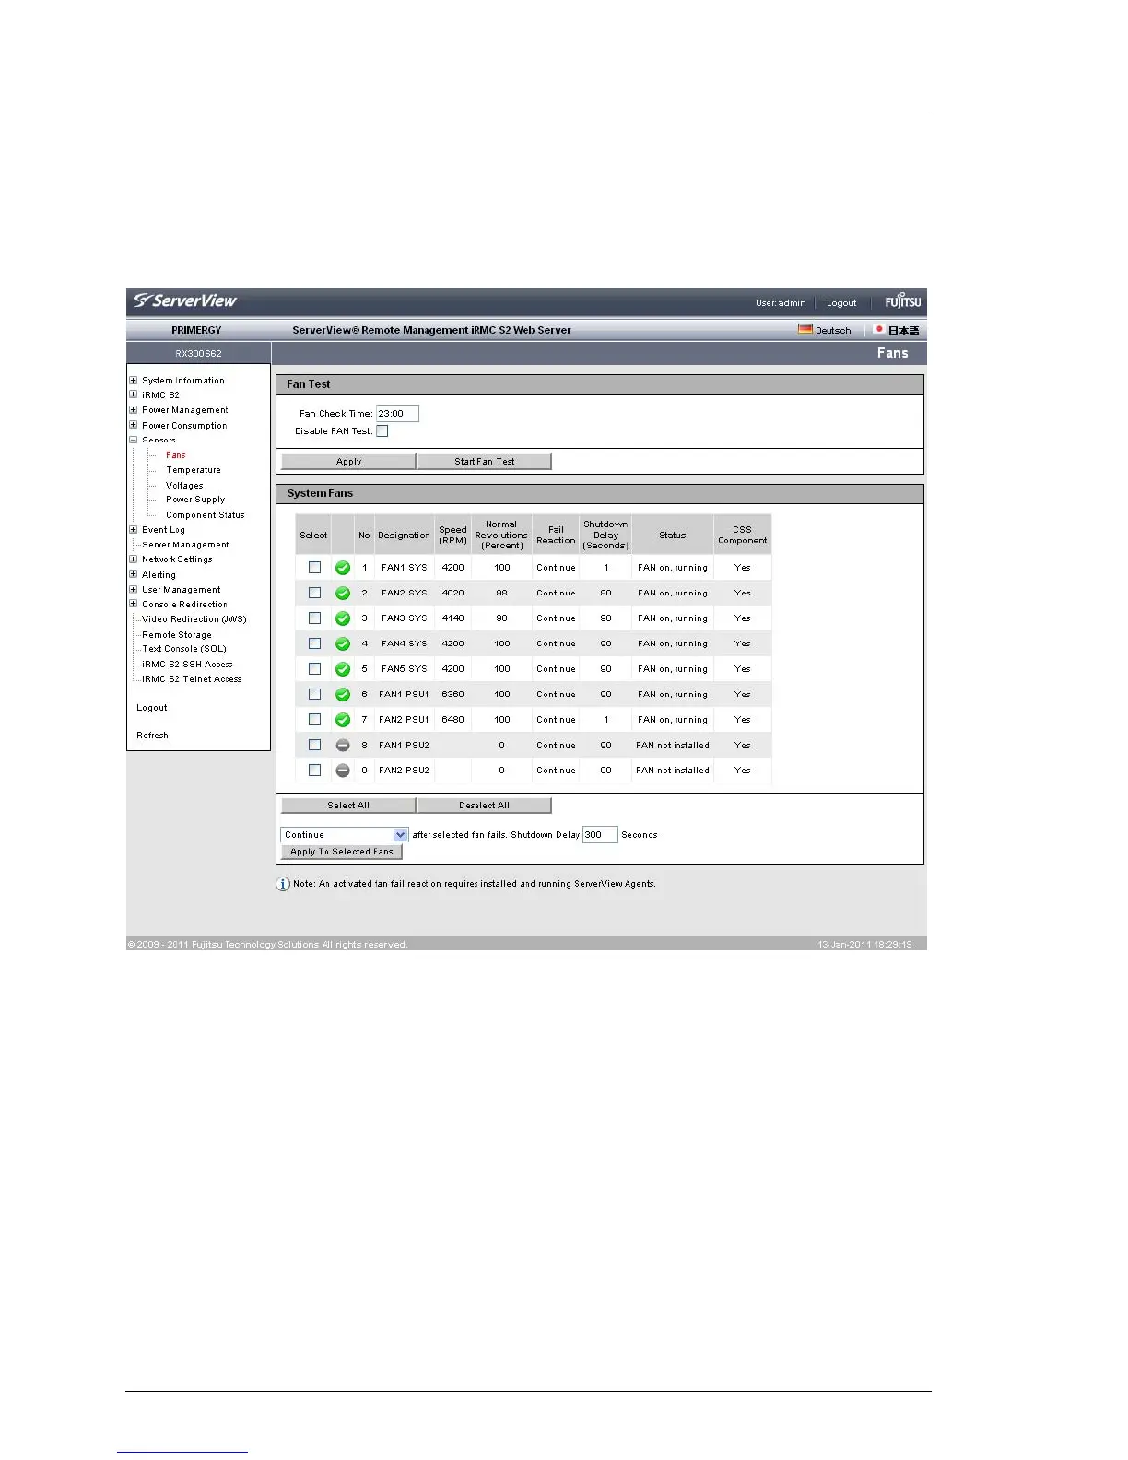
Task: Open the Fans sensor page
Action: 176,455
